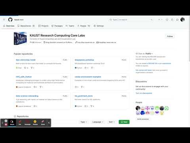Click the Follow button
Screen dimensions: 190x143
pos(170,36)
